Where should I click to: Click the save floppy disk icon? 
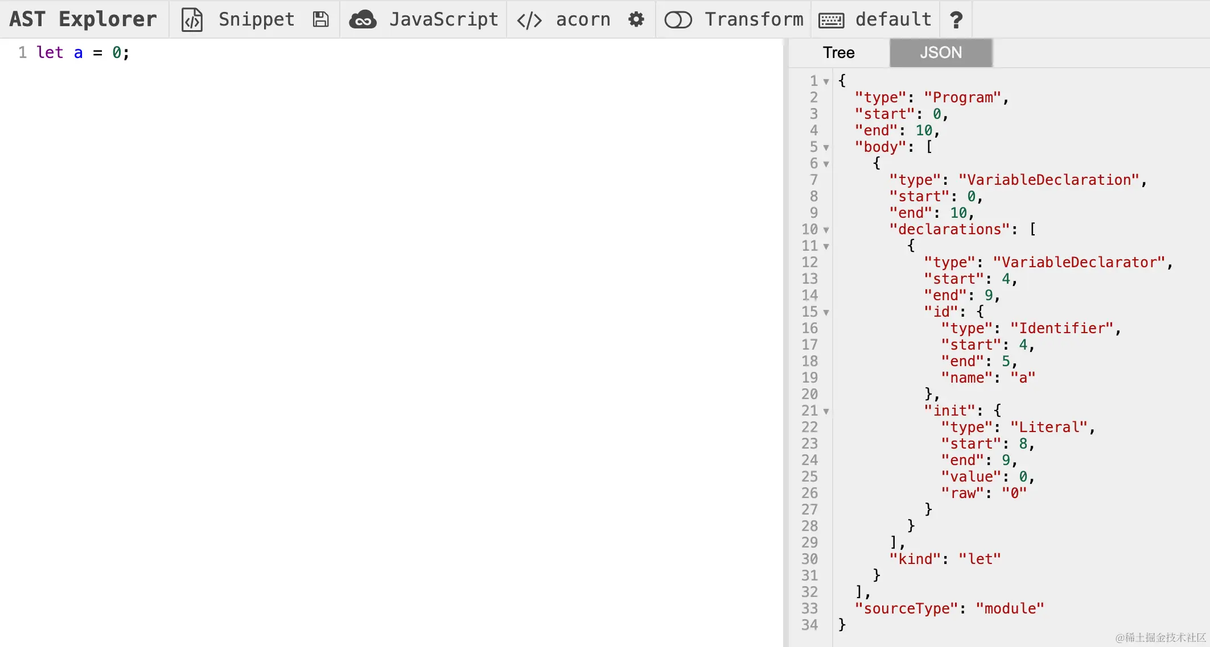click(x=321, y=20)
